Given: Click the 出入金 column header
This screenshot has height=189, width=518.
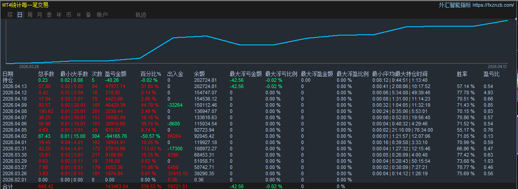Looking at the screenshot, I should click(175, 74).
